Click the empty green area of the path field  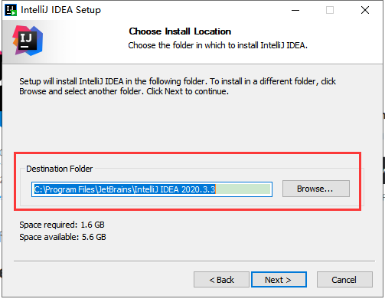click(x=243, y=189)
